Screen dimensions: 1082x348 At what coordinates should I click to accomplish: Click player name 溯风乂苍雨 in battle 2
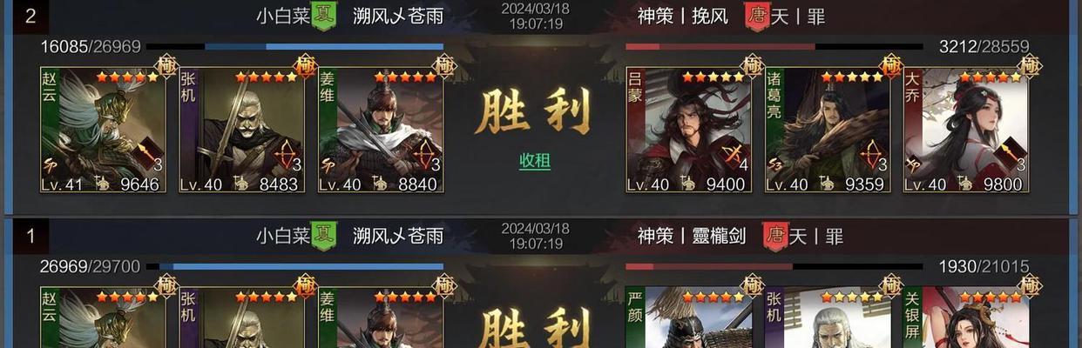click(x=398, y=16)
